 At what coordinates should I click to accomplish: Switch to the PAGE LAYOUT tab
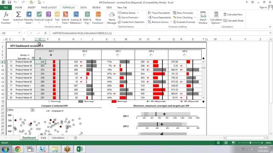coord(49,8)
